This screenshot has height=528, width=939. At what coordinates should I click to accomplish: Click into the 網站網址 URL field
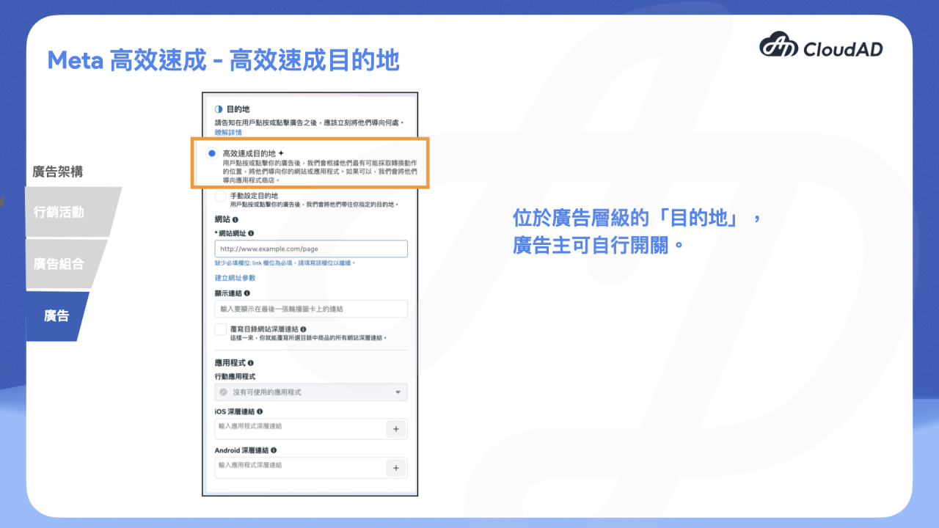pyautogui.click(x=311, y=249)
